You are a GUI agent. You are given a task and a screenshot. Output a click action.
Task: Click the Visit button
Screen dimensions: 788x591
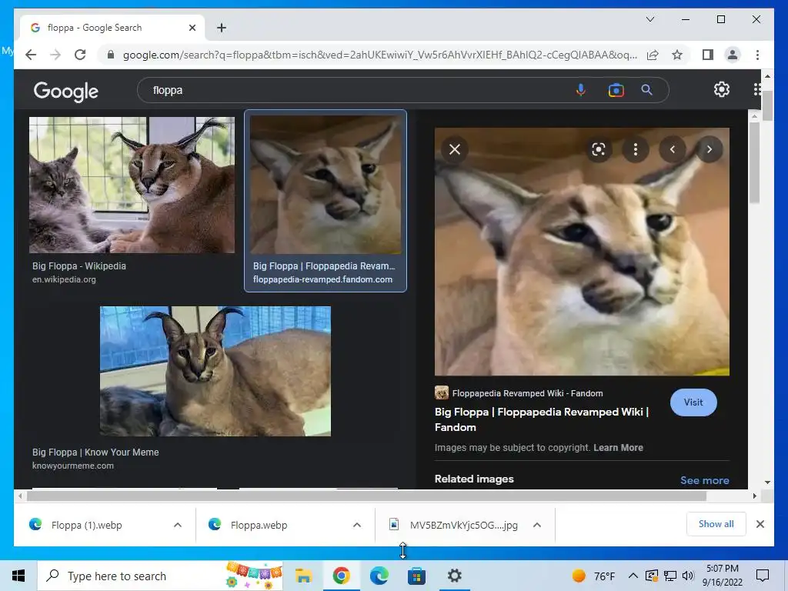click(693, 402)
